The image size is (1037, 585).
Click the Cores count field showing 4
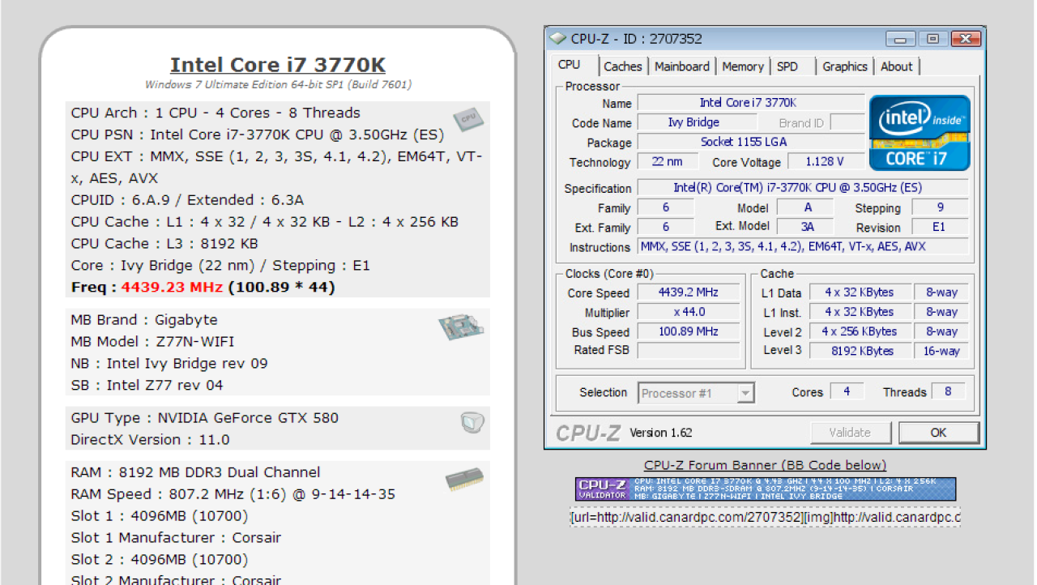point(847,391)
